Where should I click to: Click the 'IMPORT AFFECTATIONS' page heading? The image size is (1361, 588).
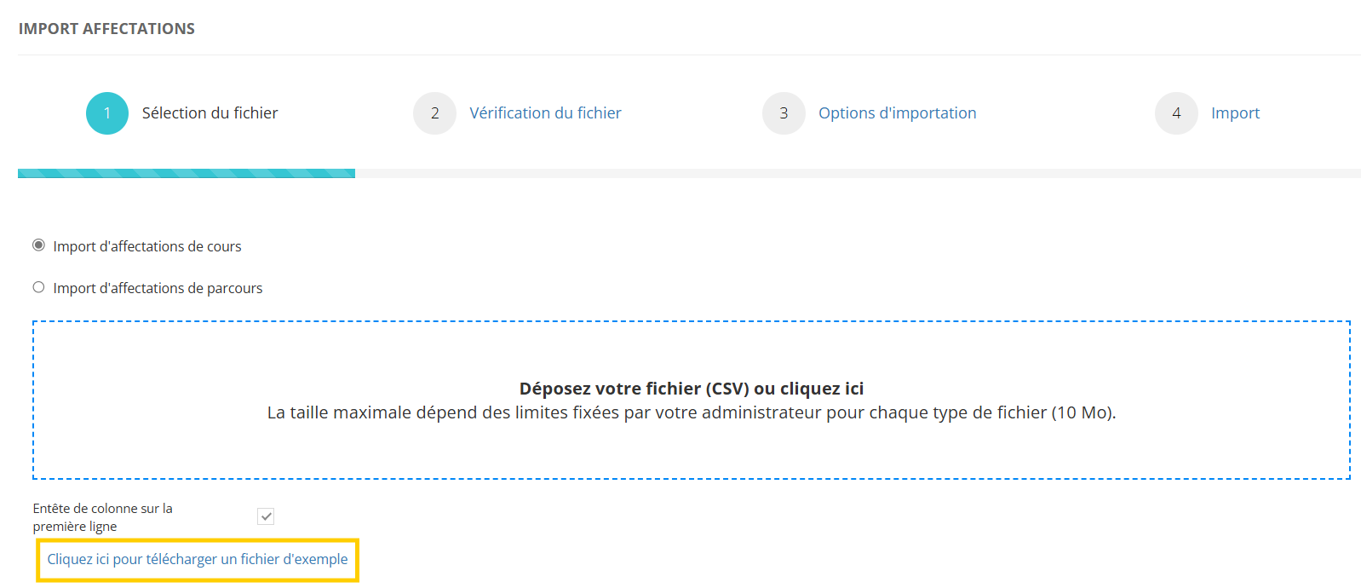106,29
